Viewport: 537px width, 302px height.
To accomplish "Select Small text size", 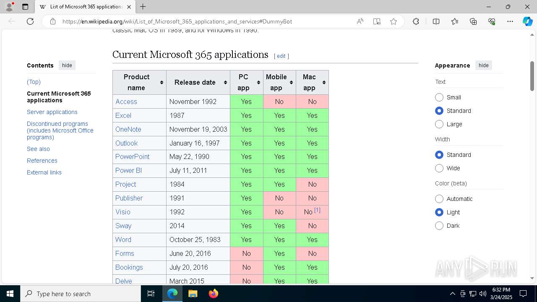I will click(439, 97).
